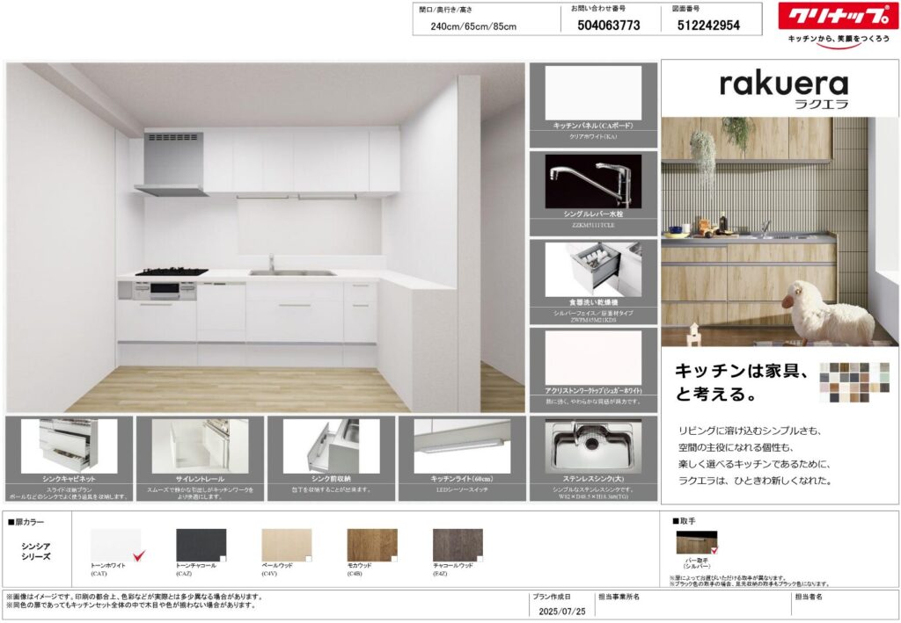Select the dishwasher dryer thumbnail
This screenshot has width=901, height=623.
click(593, 269)
